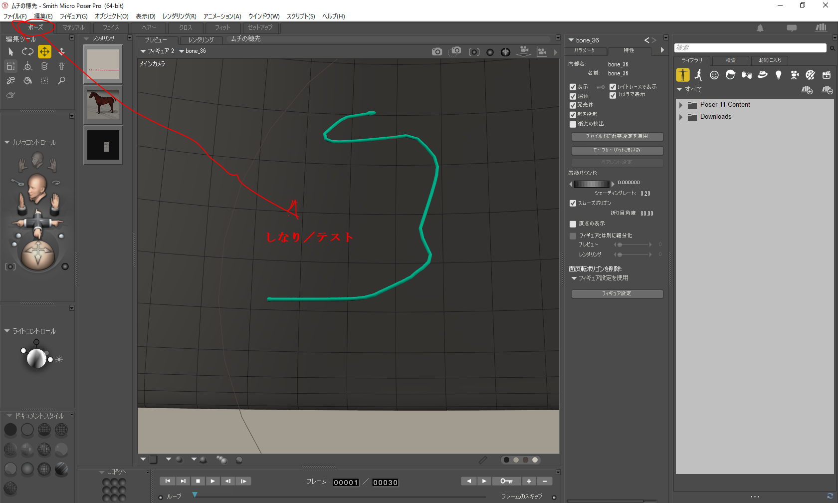Viewport: 838px width, 503px height.
Task: Expand the Poser 11 Content folder
Action: point(681,105)
